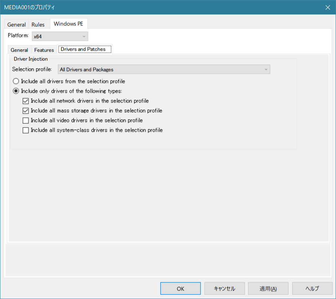
Task: Switch to the outer General tab
Action: tap(16, 25)
